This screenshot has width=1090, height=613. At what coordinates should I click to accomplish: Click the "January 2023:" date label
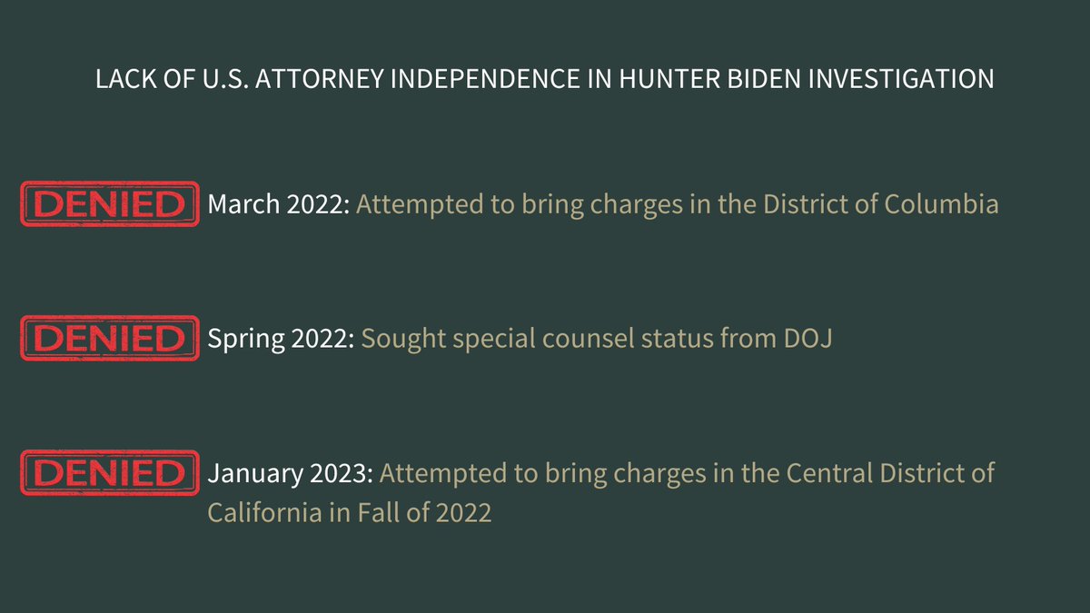290,473
